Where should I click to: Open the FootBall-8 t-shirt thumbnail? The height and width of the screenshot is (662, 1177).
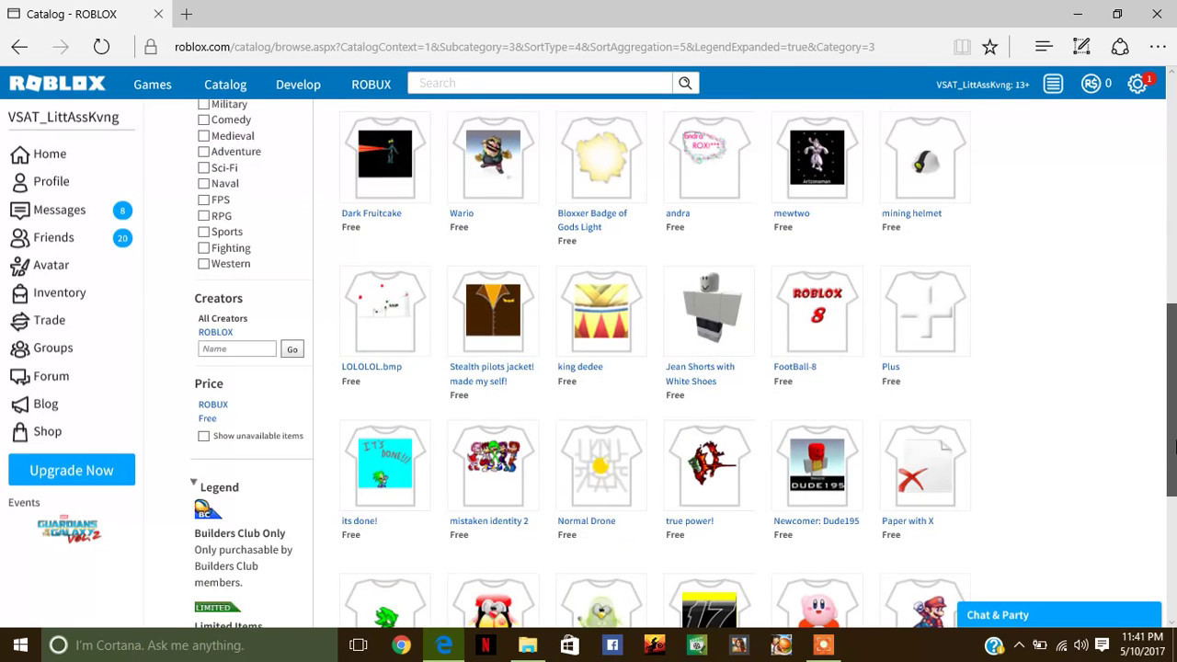click(x=817, y=311)
